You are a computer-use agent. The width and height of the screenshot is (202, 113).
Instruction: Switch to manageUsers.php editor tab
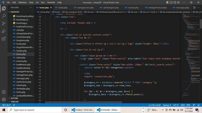(86, 8)
